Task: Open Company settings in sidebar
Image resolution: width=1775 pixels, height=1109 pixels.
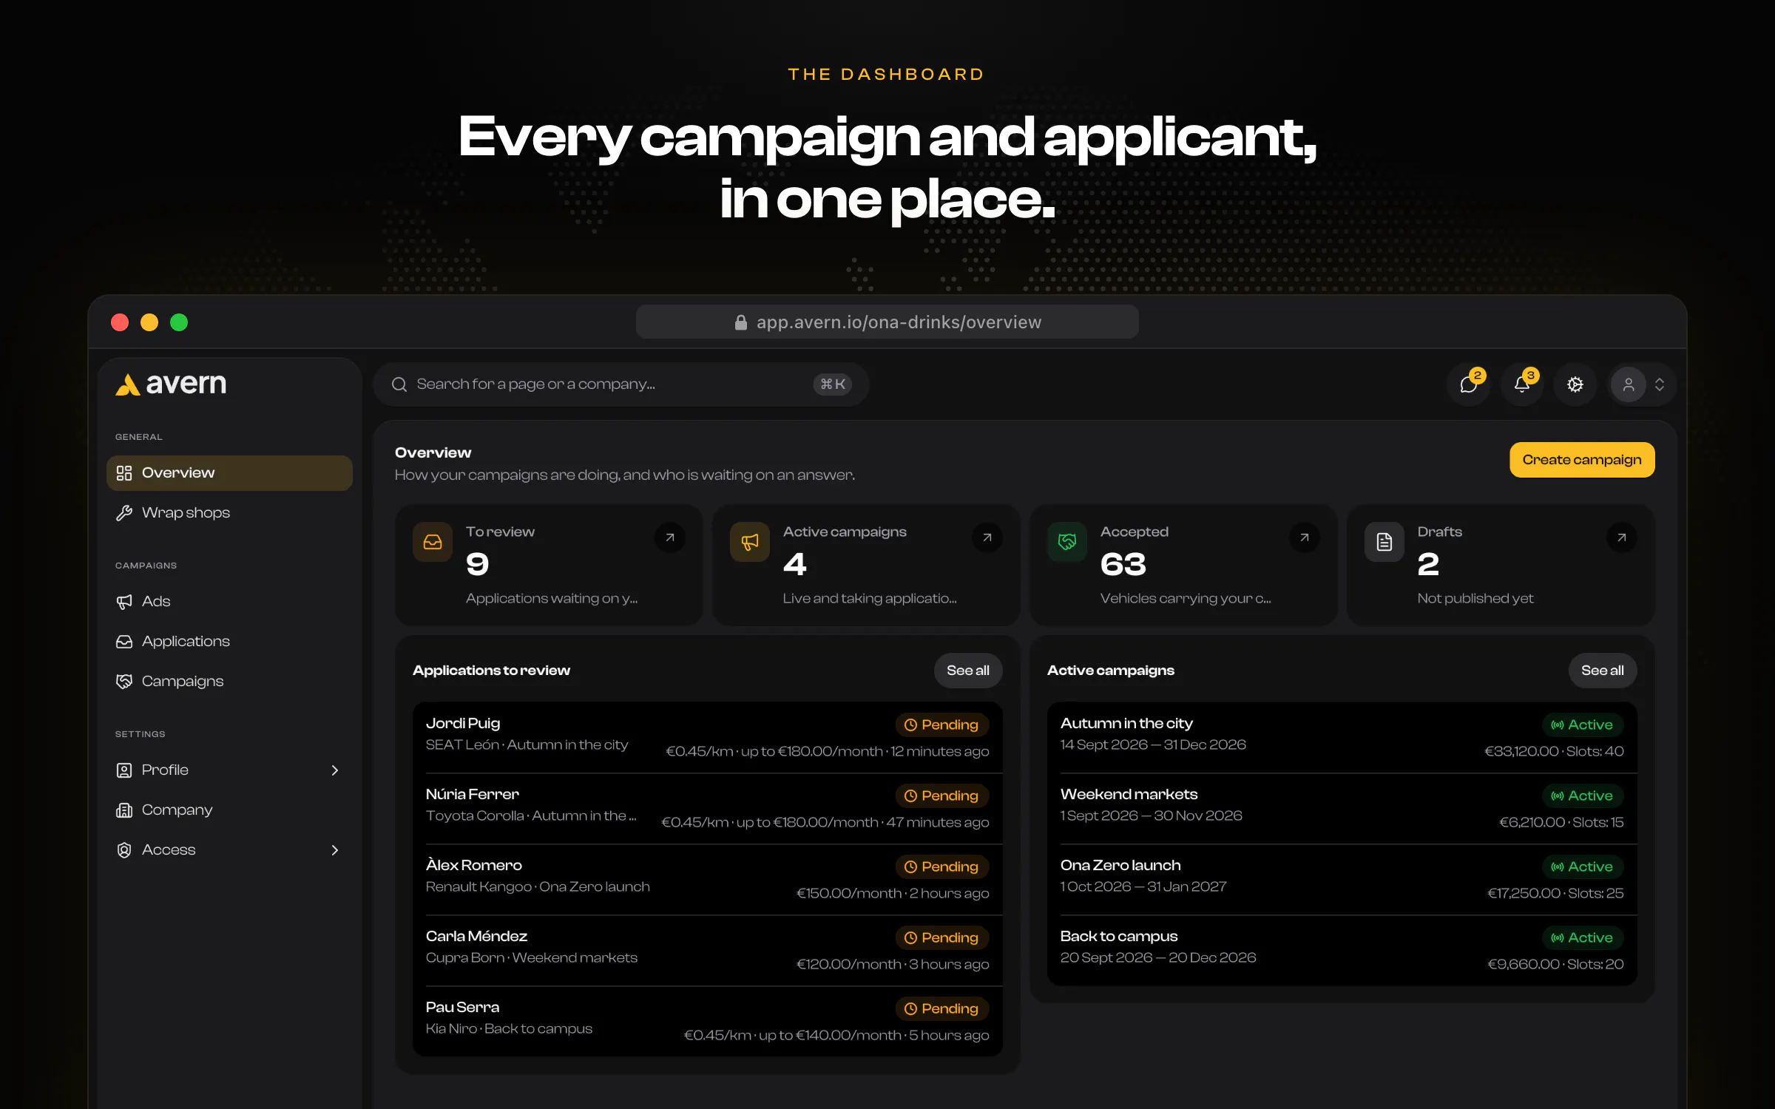Action: (229, 810)
